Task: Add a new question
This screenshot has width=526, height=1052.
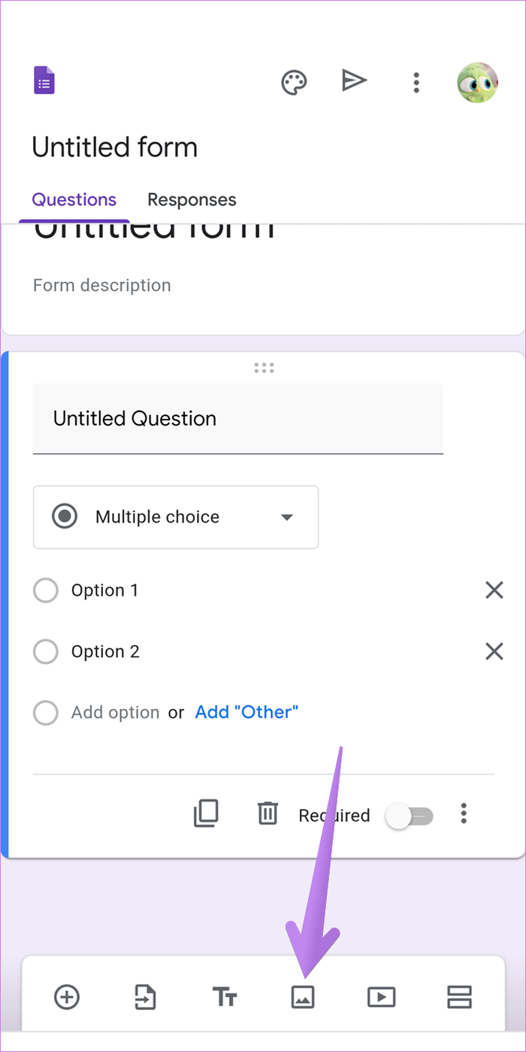Action: tap(67, 997)
